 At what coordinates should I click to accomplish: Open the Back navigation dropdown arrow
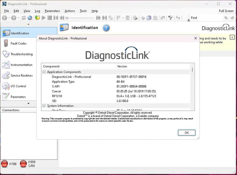tap(9, 18)
